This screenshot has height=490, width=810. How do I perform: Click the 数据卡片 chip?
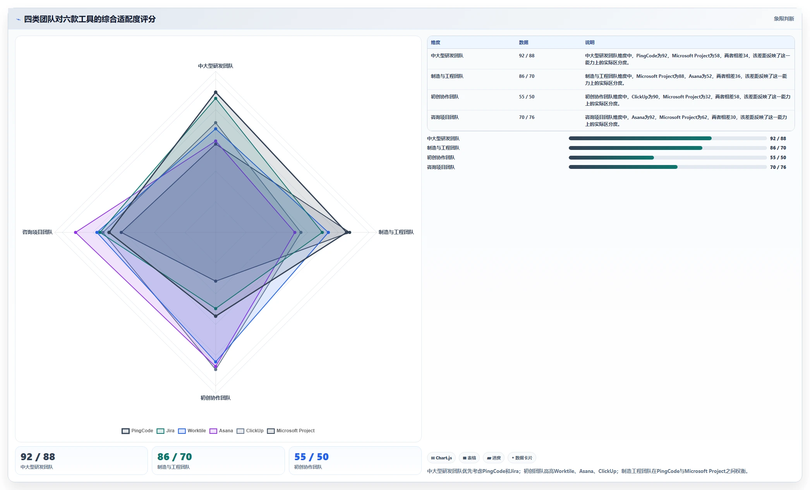(522, 458)
